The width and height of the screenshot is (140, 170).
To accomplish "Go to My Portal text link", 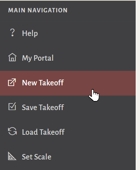I will point(38,58).
